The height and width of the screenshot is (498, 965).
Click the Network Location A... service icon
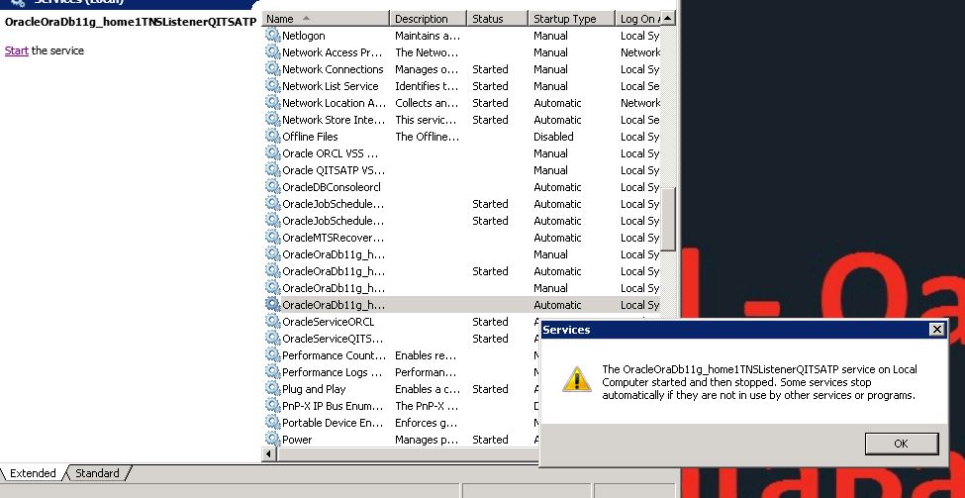pyautogui.click(x=272, y=102)
